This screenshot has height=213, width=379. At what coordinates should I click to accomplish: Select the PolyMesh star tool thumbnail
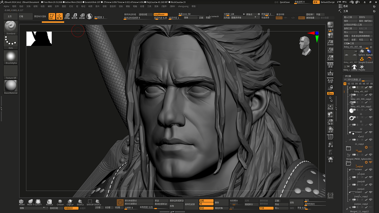(x=362, y=68)
